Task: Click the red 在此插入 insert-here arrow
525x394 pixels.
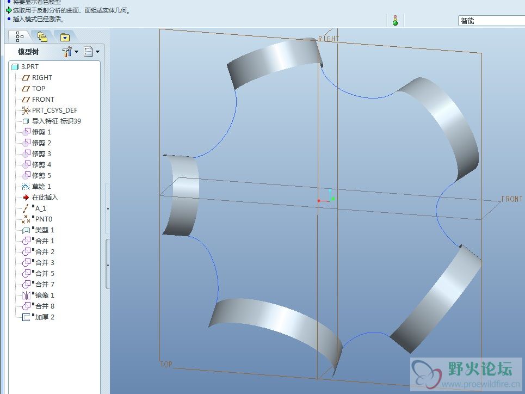Action: (26, 198)
